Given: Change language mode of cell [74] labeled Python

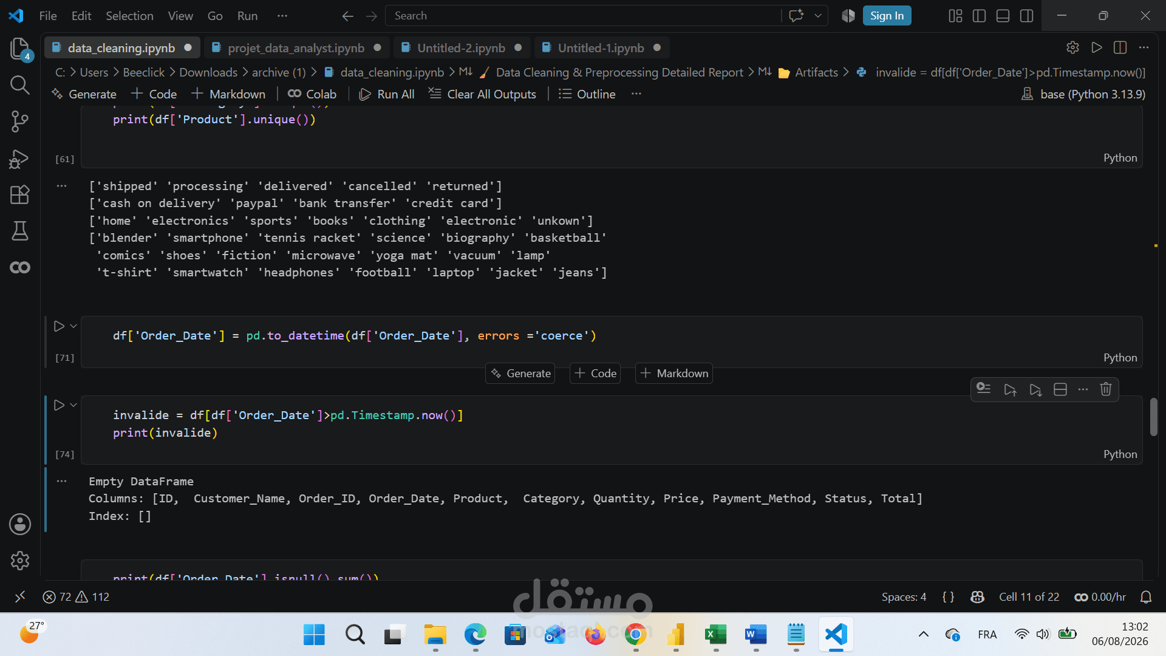Looking at the screenshot, I should coord(1120,454).
